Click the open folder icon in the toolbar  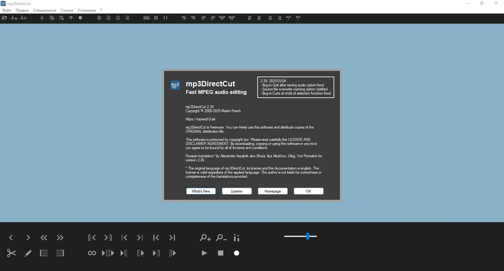click(4, 18)
